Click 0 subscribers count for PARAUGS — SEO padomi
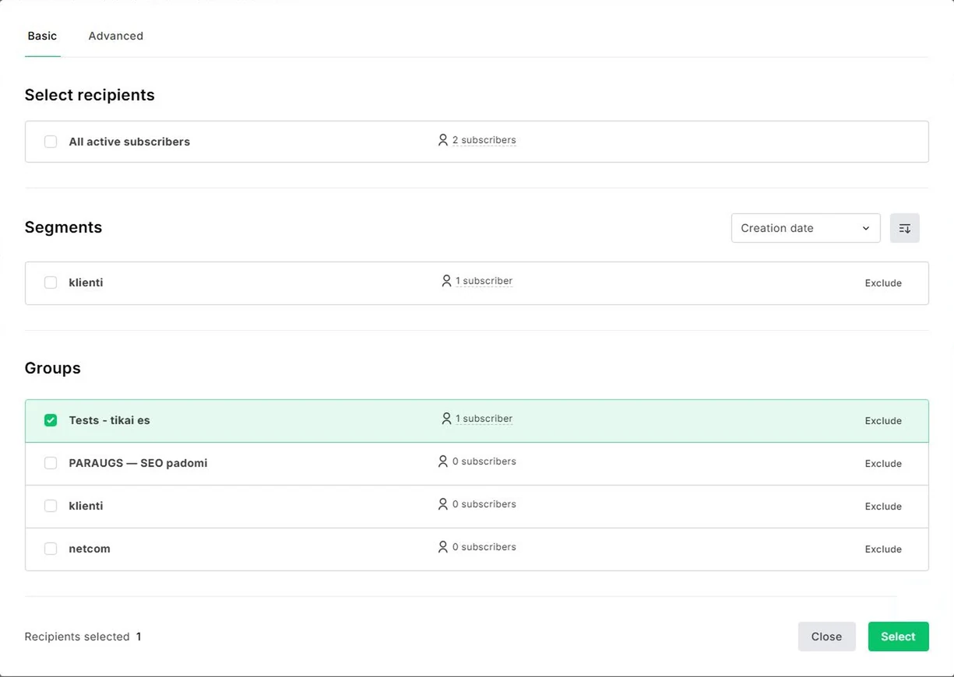954x677 pixels. point(484,461)
